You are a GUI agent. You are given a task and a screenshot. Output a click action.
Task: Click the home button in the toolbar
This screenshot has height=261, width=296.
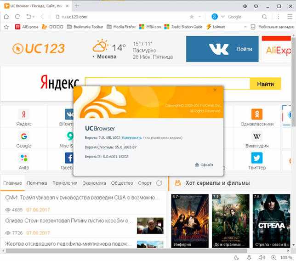(x=6, y=17)
